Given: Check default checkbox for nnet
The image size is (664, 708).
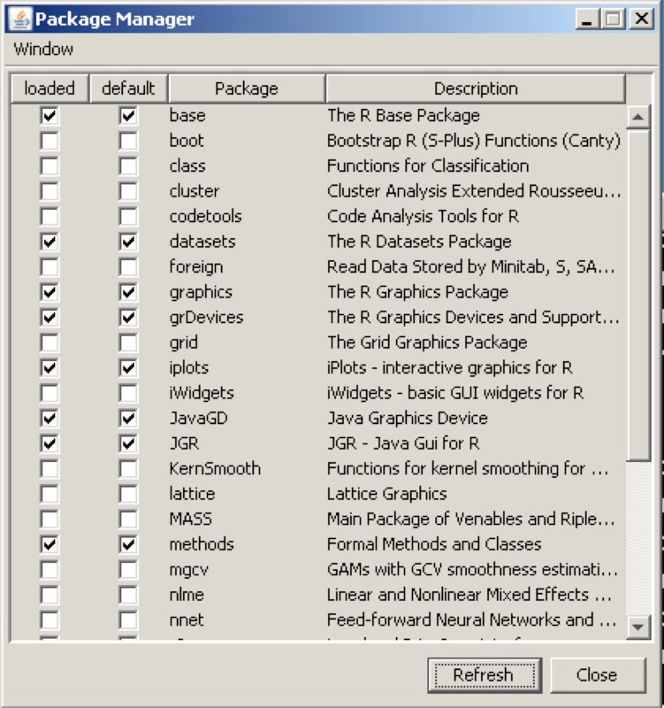Looking at the screenshot, I should pyautogui.click(x=128, y=621).
